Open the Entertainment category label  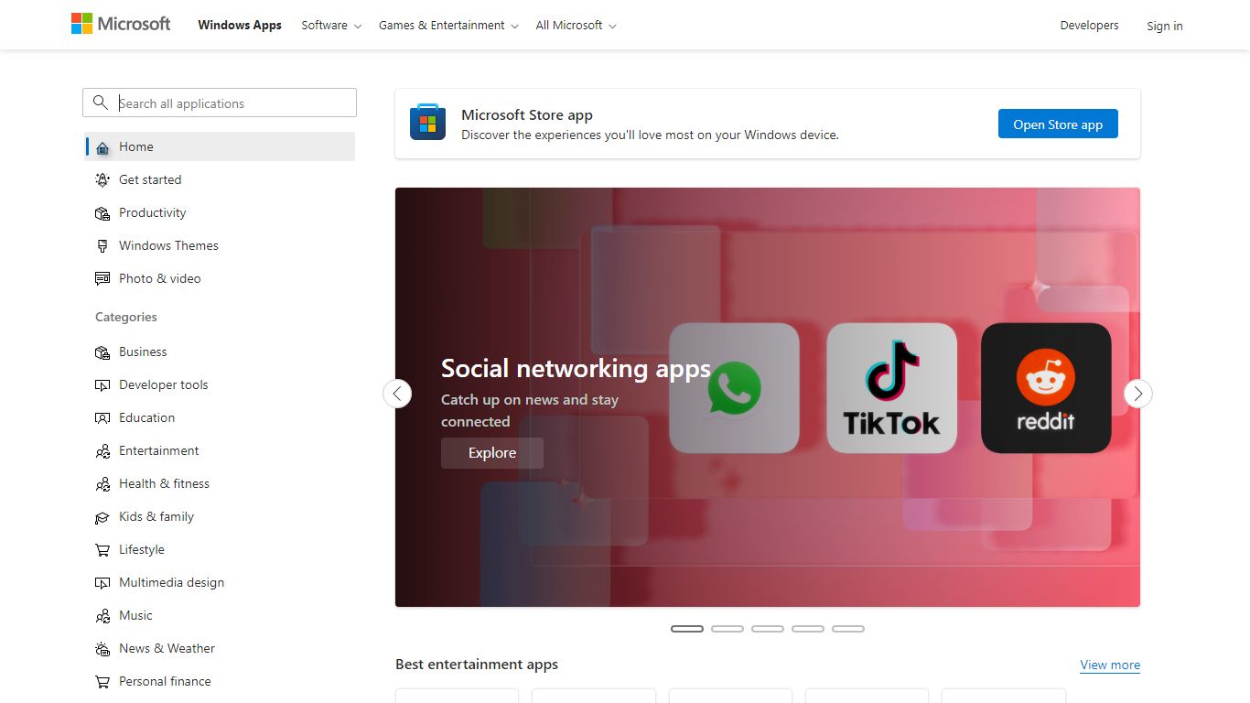pyautogui.click(x=158, y=450)
